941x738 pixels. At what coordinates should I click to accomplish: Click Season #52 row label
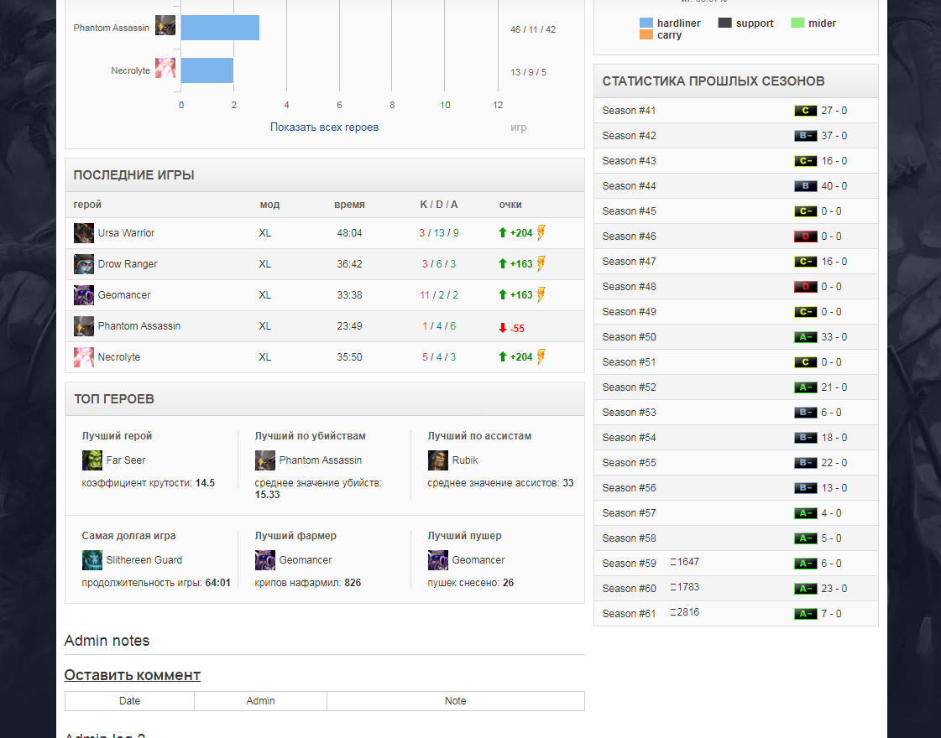coord(629,387)
